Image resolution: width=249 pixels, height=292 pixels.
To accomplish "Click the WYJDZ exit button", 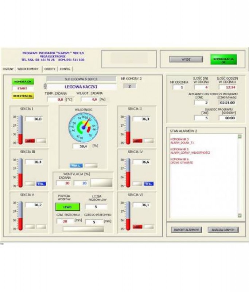I will click(186, 59).
